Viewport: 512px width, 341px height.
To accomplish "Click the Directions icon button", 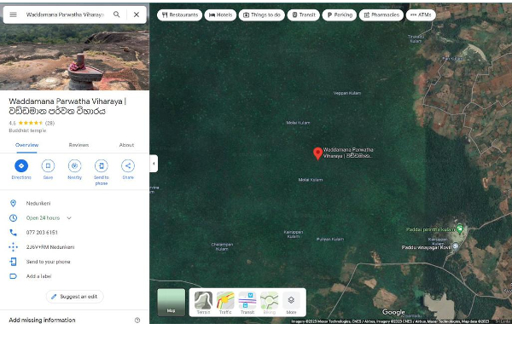I will click(x=21, y=165).
